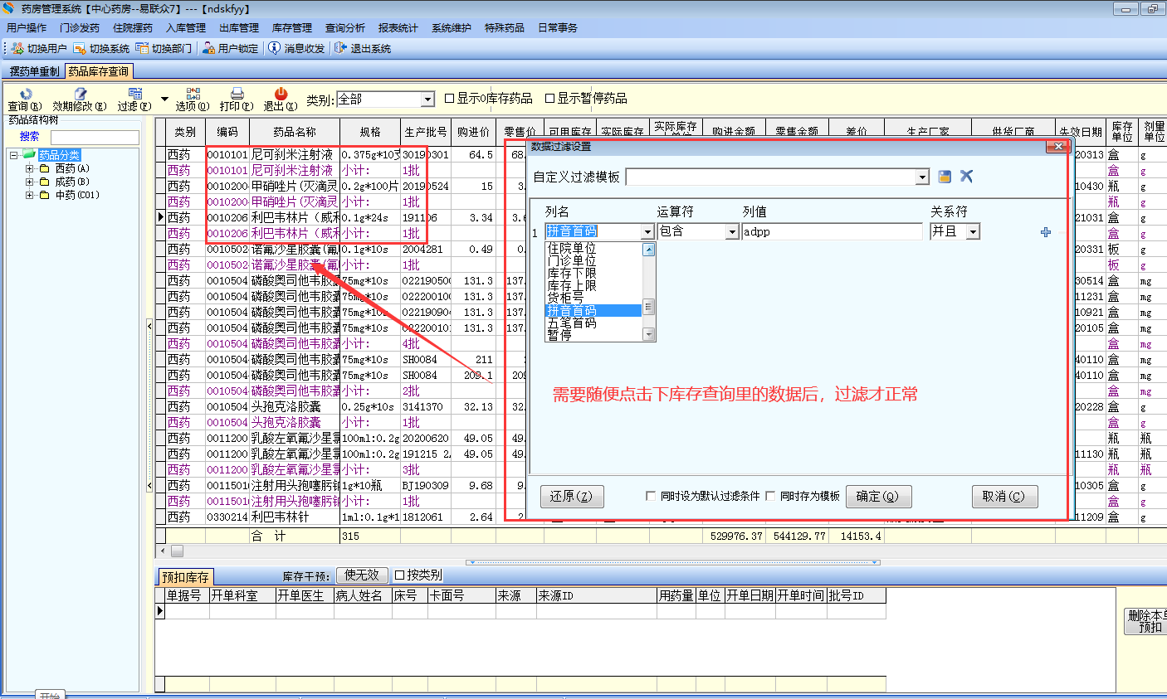Image resolution: width=1167 pixels, height=699 pixels.
Task: Click the 过滤(F) filter icon
Action: [135, 94]
